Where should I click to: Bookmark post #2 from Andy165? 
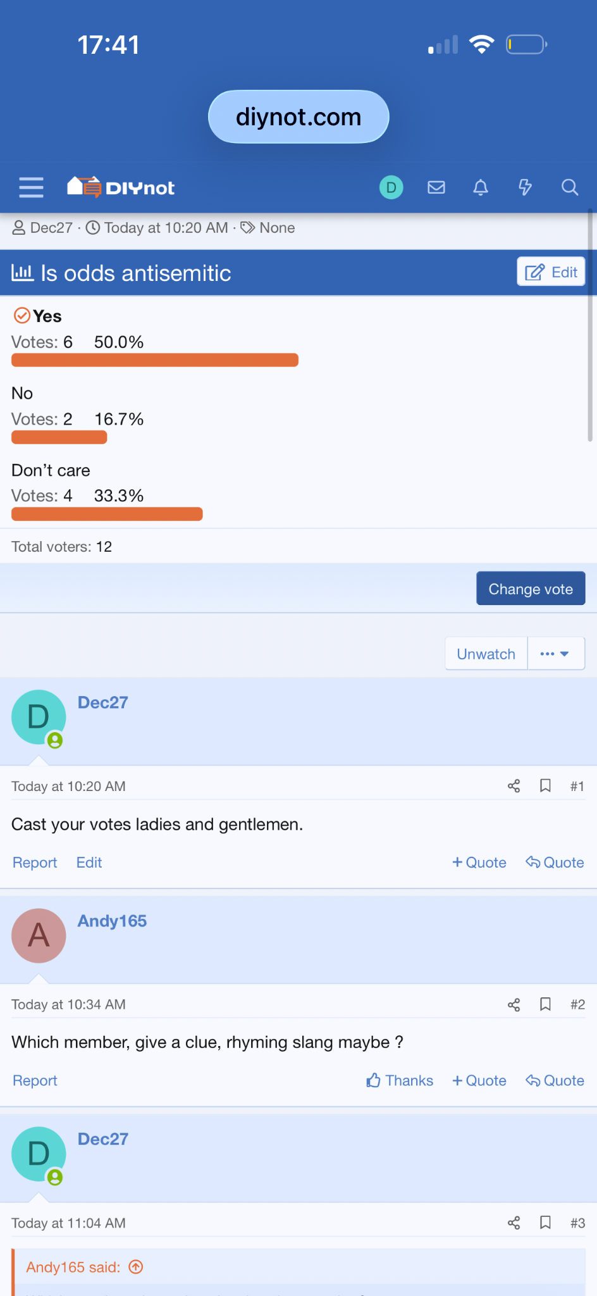point(545,1004)
